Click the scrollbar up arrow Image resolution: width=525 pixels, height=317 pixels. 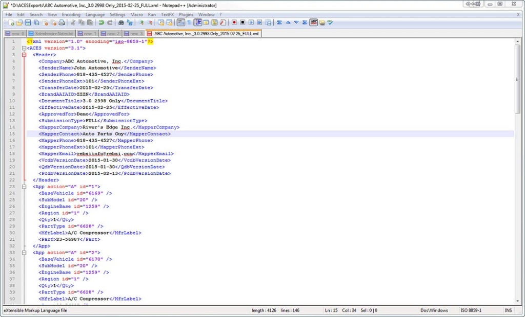pos(518,41)
